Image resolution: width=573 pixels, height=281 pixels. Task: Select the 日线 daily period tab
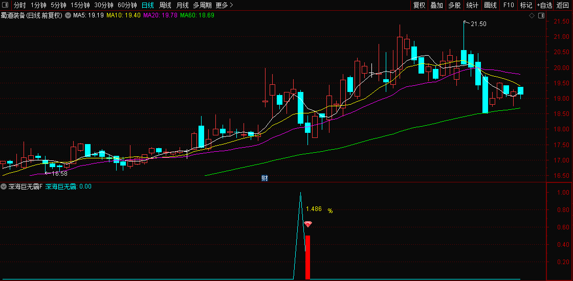tap(148, 5)
